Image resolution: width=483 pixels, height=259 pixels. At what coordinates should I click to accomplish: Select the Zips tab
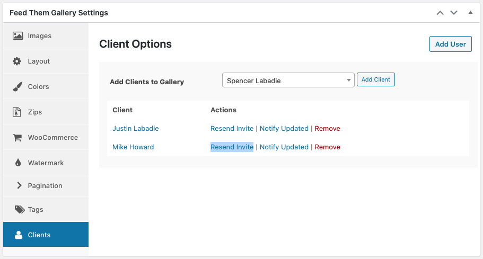(46, 112)
